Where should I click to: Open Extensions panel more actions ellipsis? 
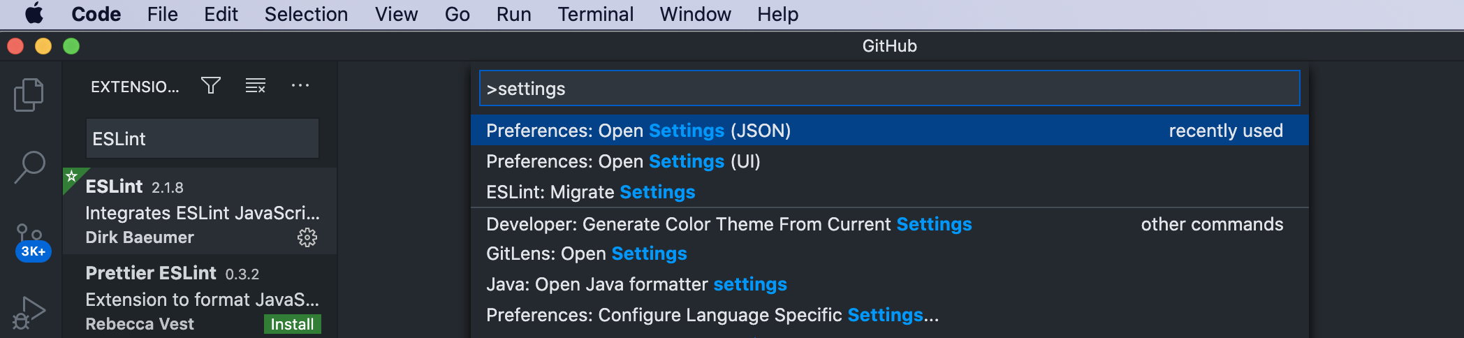coord(300,86)
